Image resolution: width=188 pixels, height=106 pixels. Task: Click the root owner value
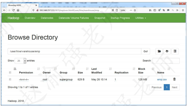(45, 79)
